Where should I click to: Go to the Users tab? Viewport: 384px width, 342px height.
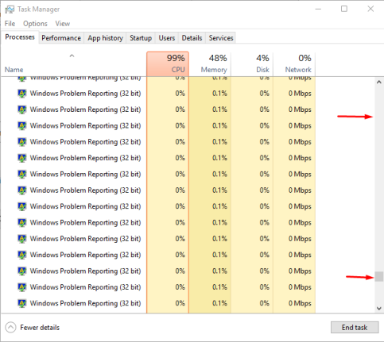(167, 38)
